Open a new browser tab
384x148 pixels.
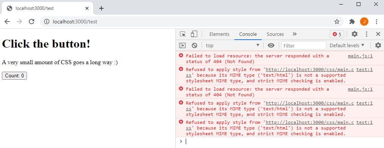(101, 8)
